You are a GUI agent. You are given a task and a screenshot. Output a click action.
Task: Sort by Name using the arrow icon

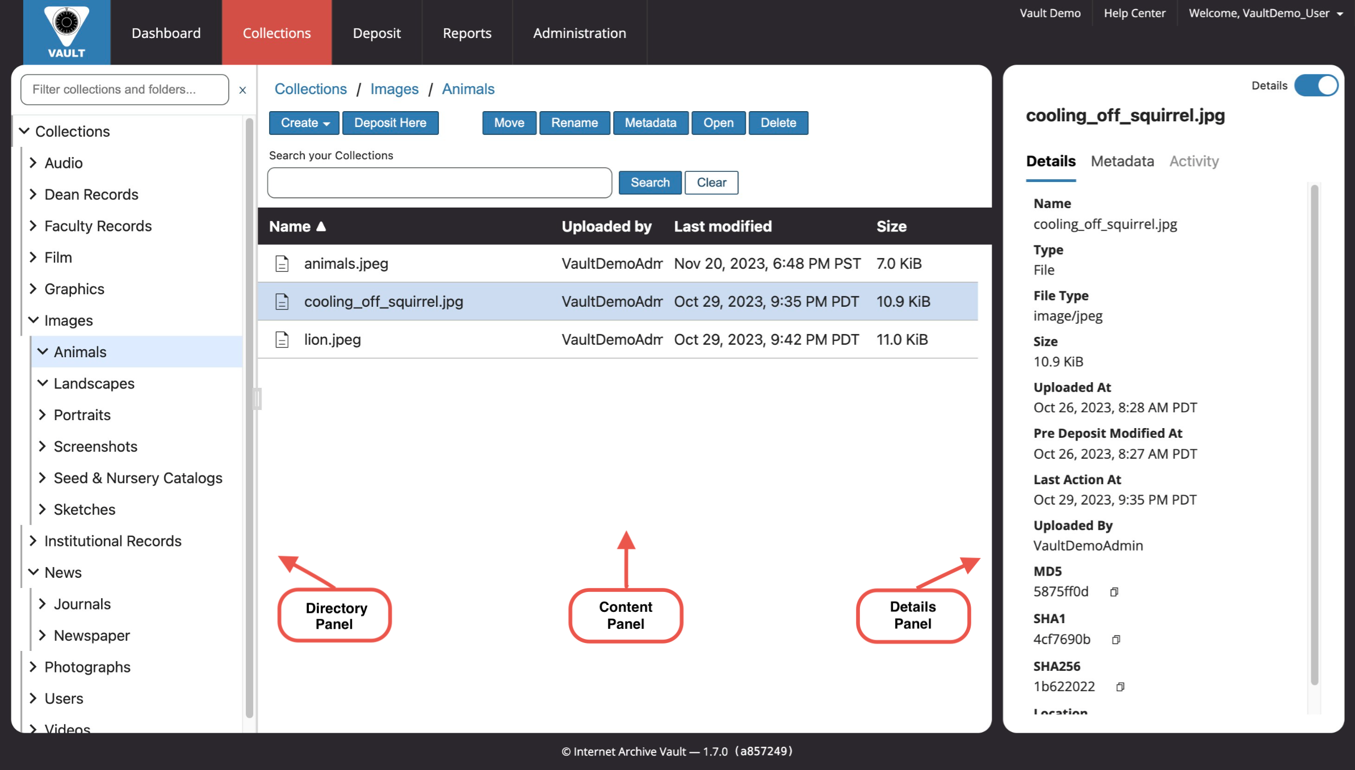(321, 226)
